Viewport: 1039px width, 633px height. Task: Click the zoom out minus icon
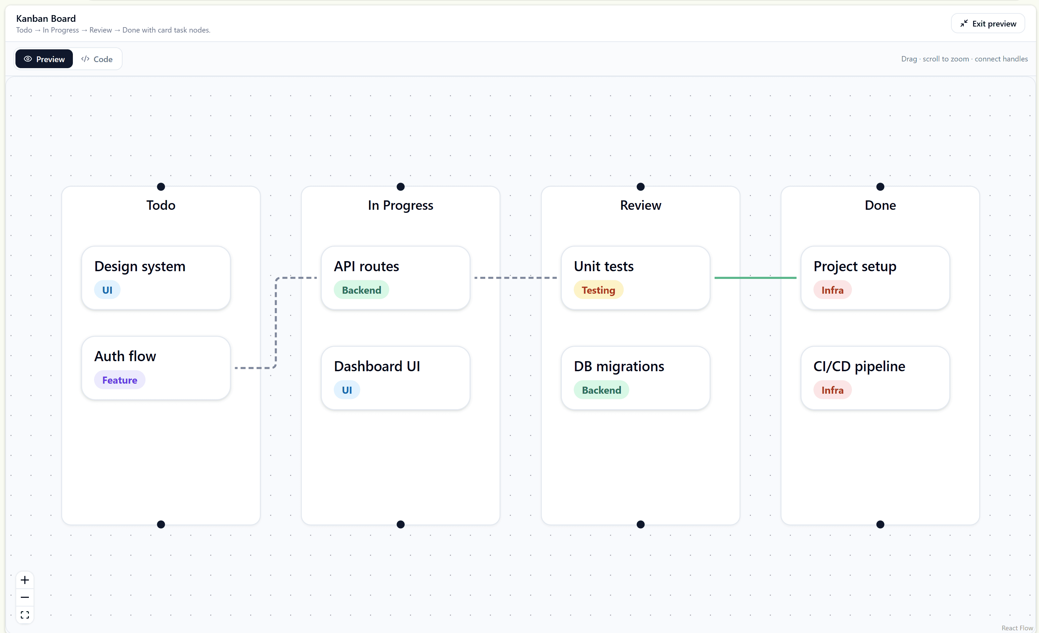[x=25, y=597]
